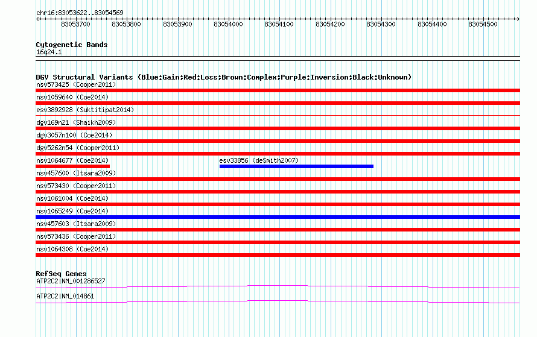Open the esv3892928 (Suktitipat2014) label
Screen dimensions: 537x337
(85, 110)
